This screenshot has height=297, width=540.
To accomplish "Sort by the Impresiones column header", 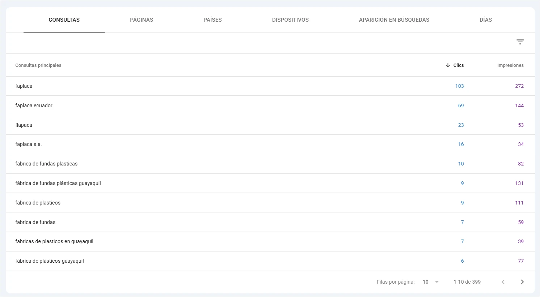I will [510, 65].
